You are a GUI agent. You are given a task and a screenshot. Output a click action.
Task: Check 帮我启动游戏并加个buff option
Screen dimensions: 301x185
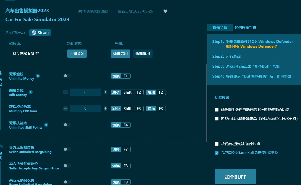[x=217, y=144]
